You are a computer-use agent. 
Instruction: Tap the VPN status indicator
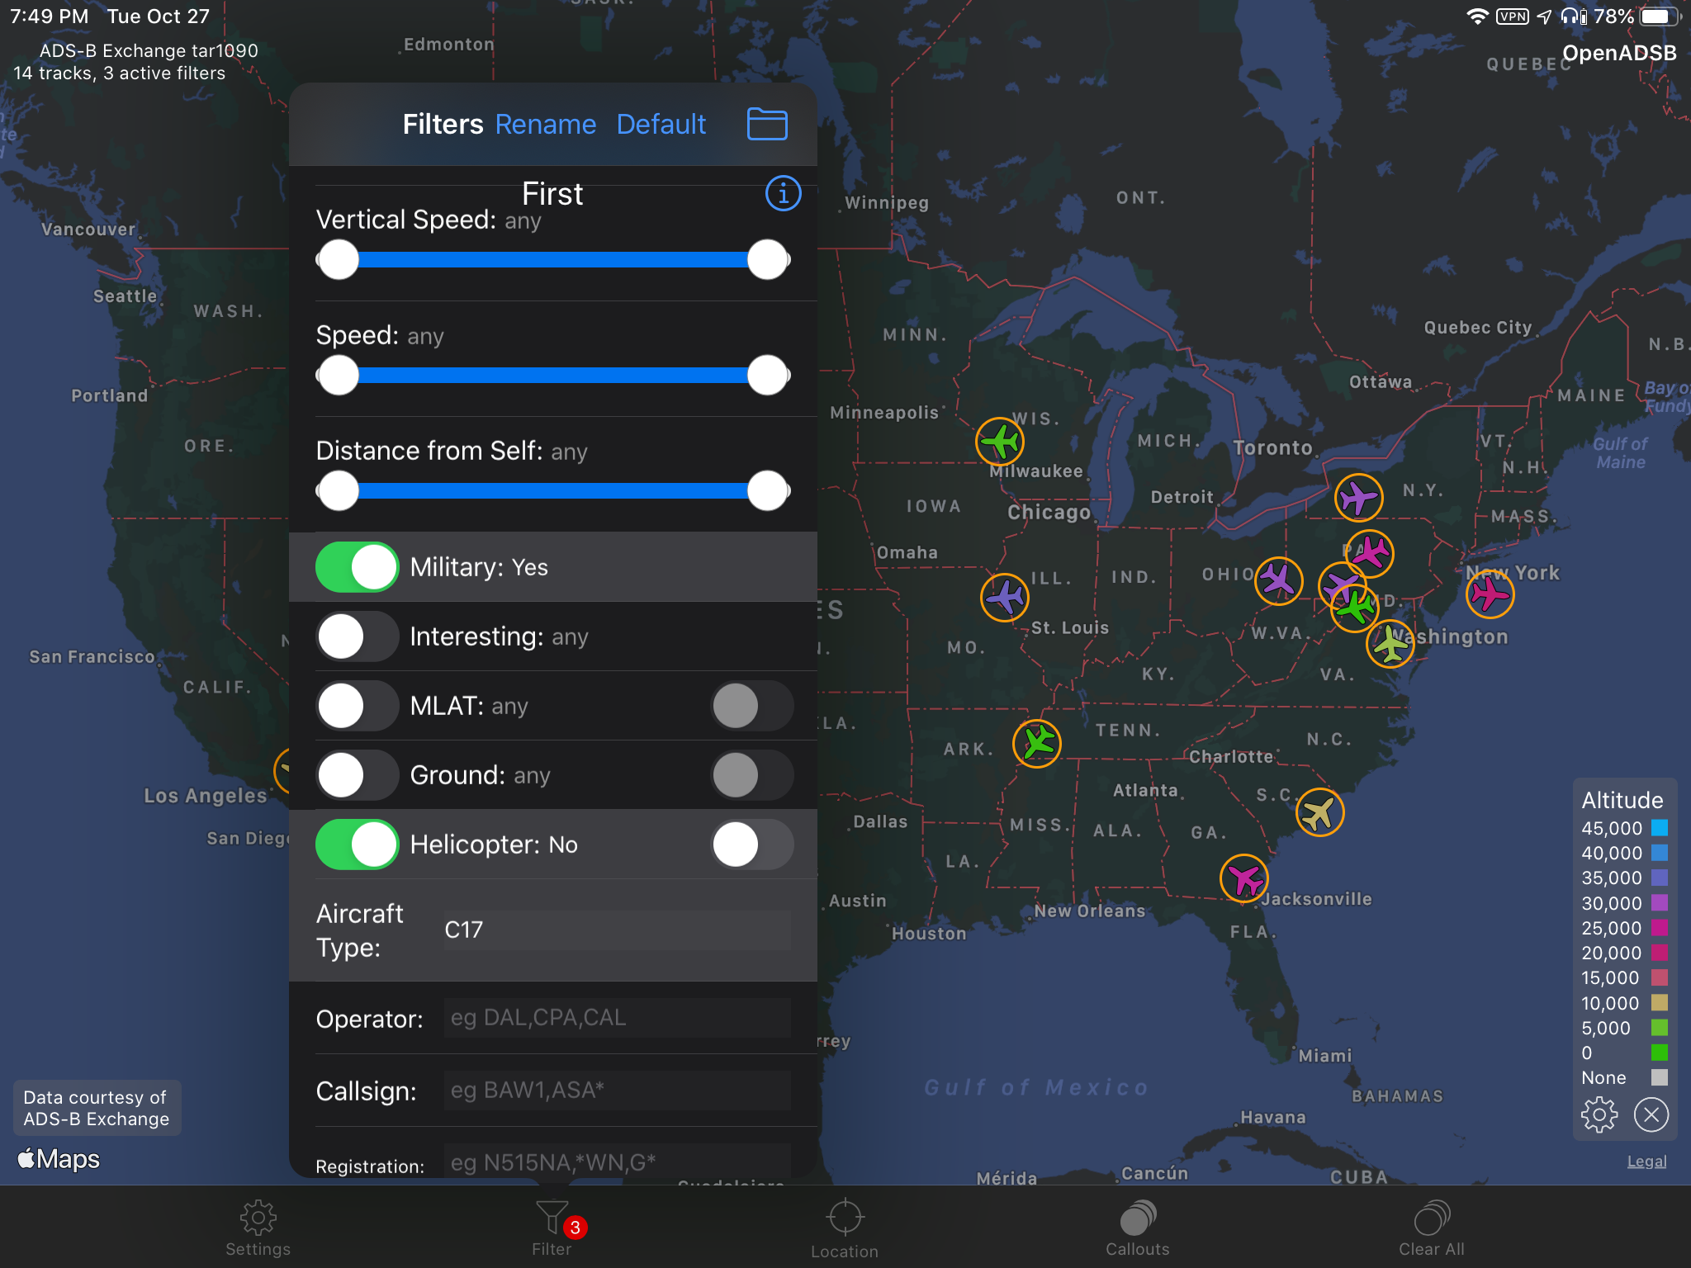coord(1513,17)
